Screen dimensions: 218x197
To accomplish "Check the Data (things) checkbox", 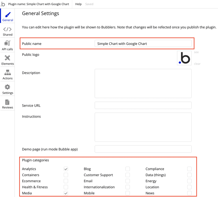I will 189,175.
